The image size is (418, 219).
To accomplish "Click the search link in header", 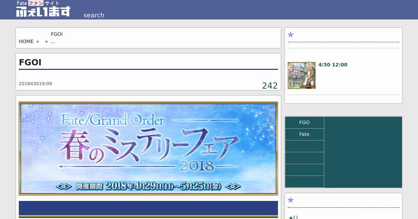I will click(94, 15).
